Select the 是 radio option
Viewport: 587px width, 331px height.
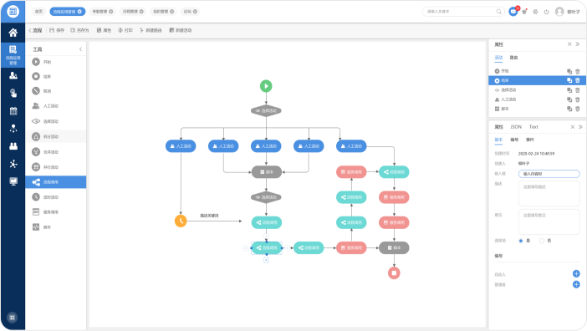[x=521, y=241]
